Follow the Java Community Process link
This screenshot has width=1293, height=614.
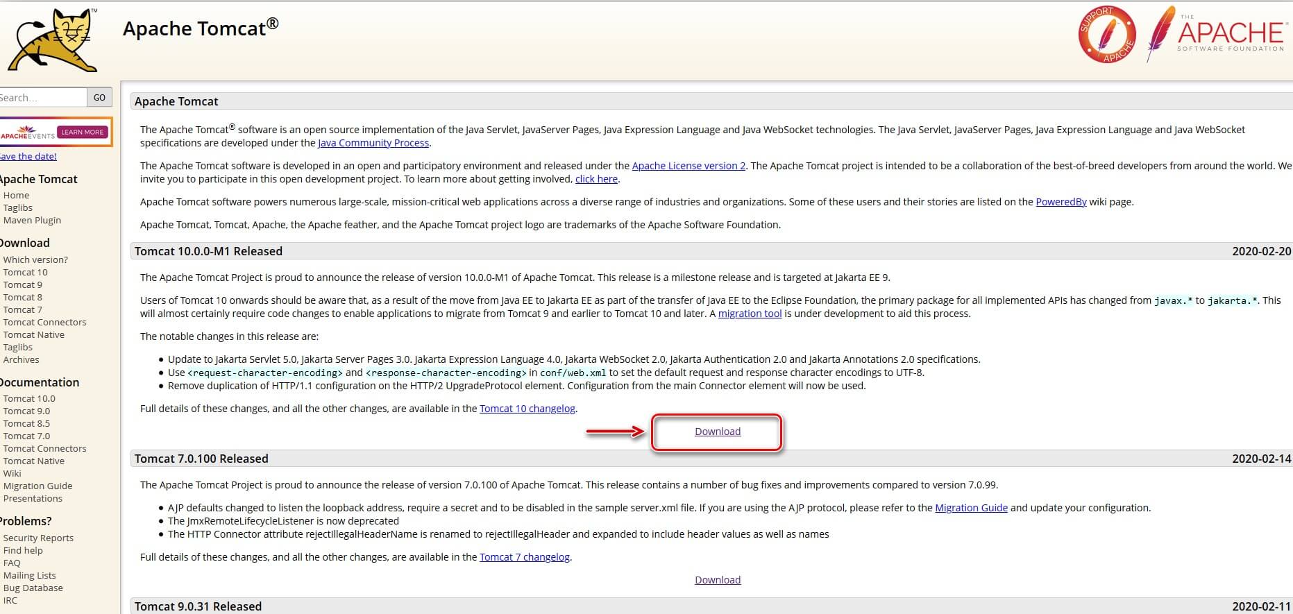373,143
